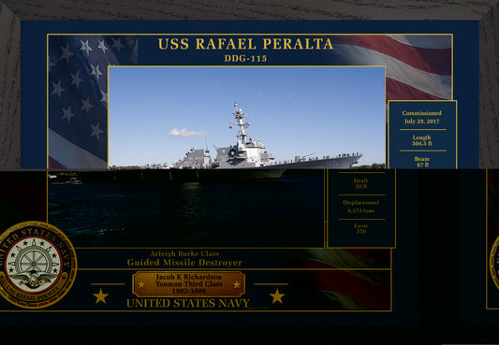Viewport: 499px width, 345px height.
Task: Click the large gold star left of the nameplate
Action: [100, 295]
